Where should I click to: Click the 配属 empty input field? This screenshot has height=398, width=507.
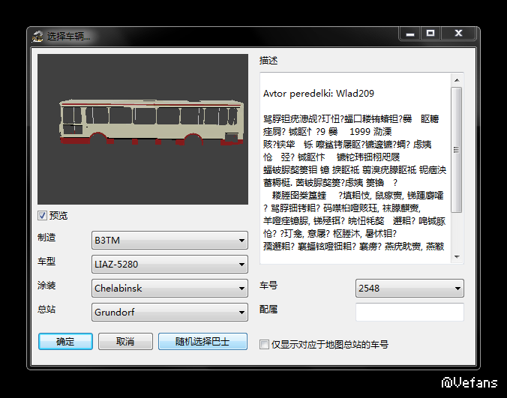pos(409,312)
